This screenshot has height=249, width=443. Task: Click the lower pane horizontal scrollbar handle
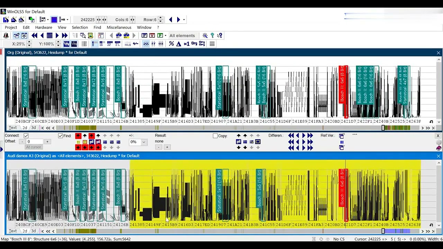click(x=383, y=231)
